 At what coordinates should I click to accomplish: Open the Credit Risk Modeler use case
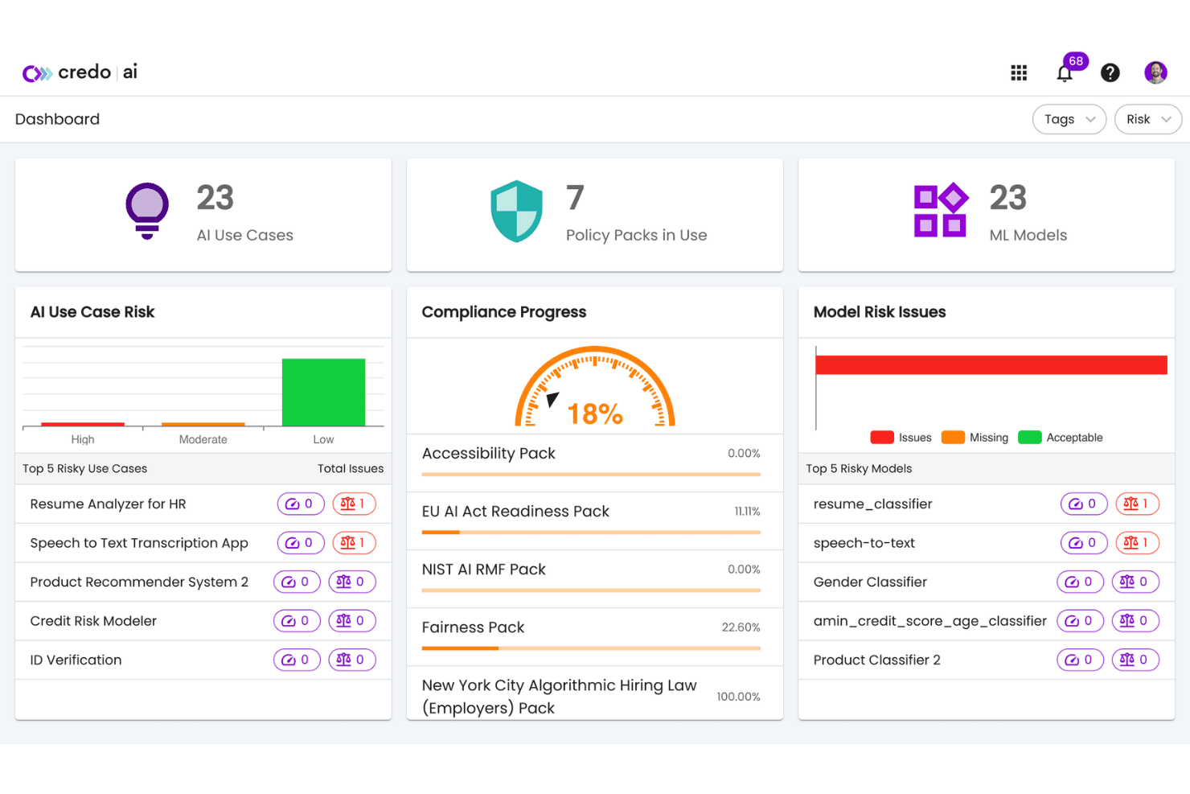point(93,621)
